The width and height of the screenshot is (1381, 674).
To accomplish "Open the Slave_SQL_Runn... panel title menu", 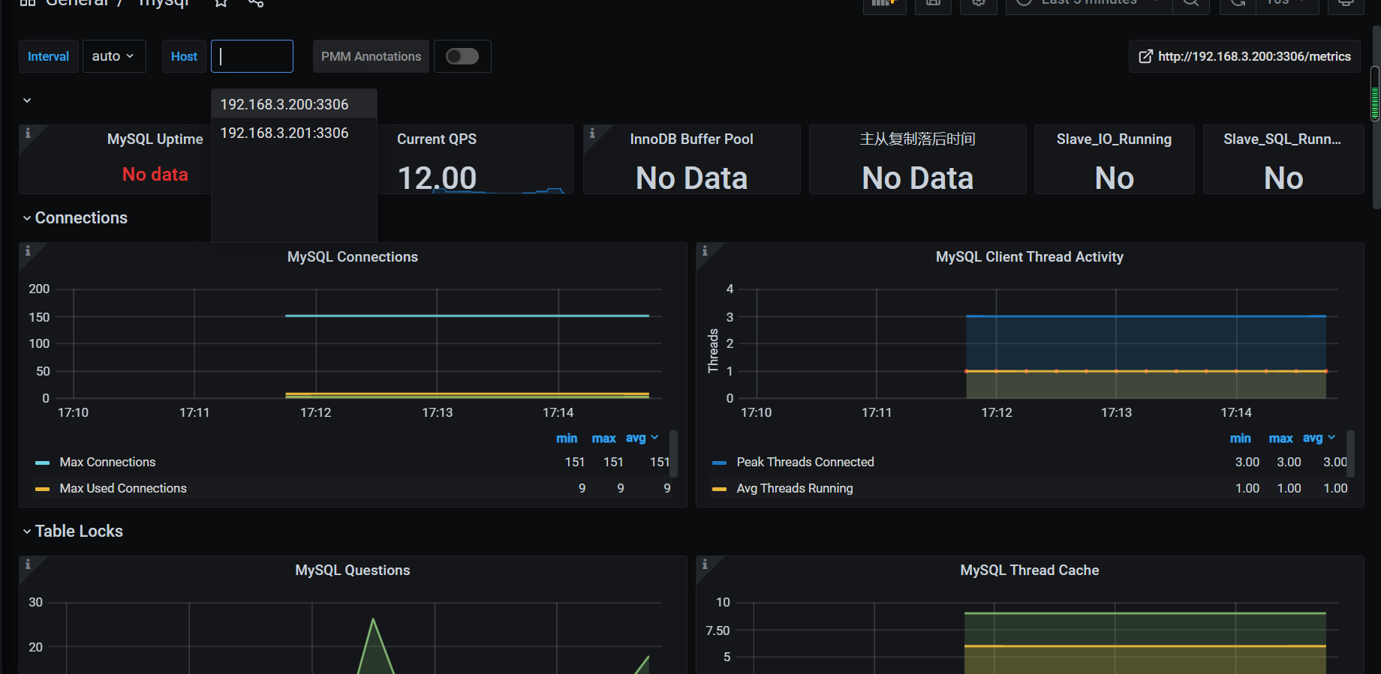I will 1283,139.
